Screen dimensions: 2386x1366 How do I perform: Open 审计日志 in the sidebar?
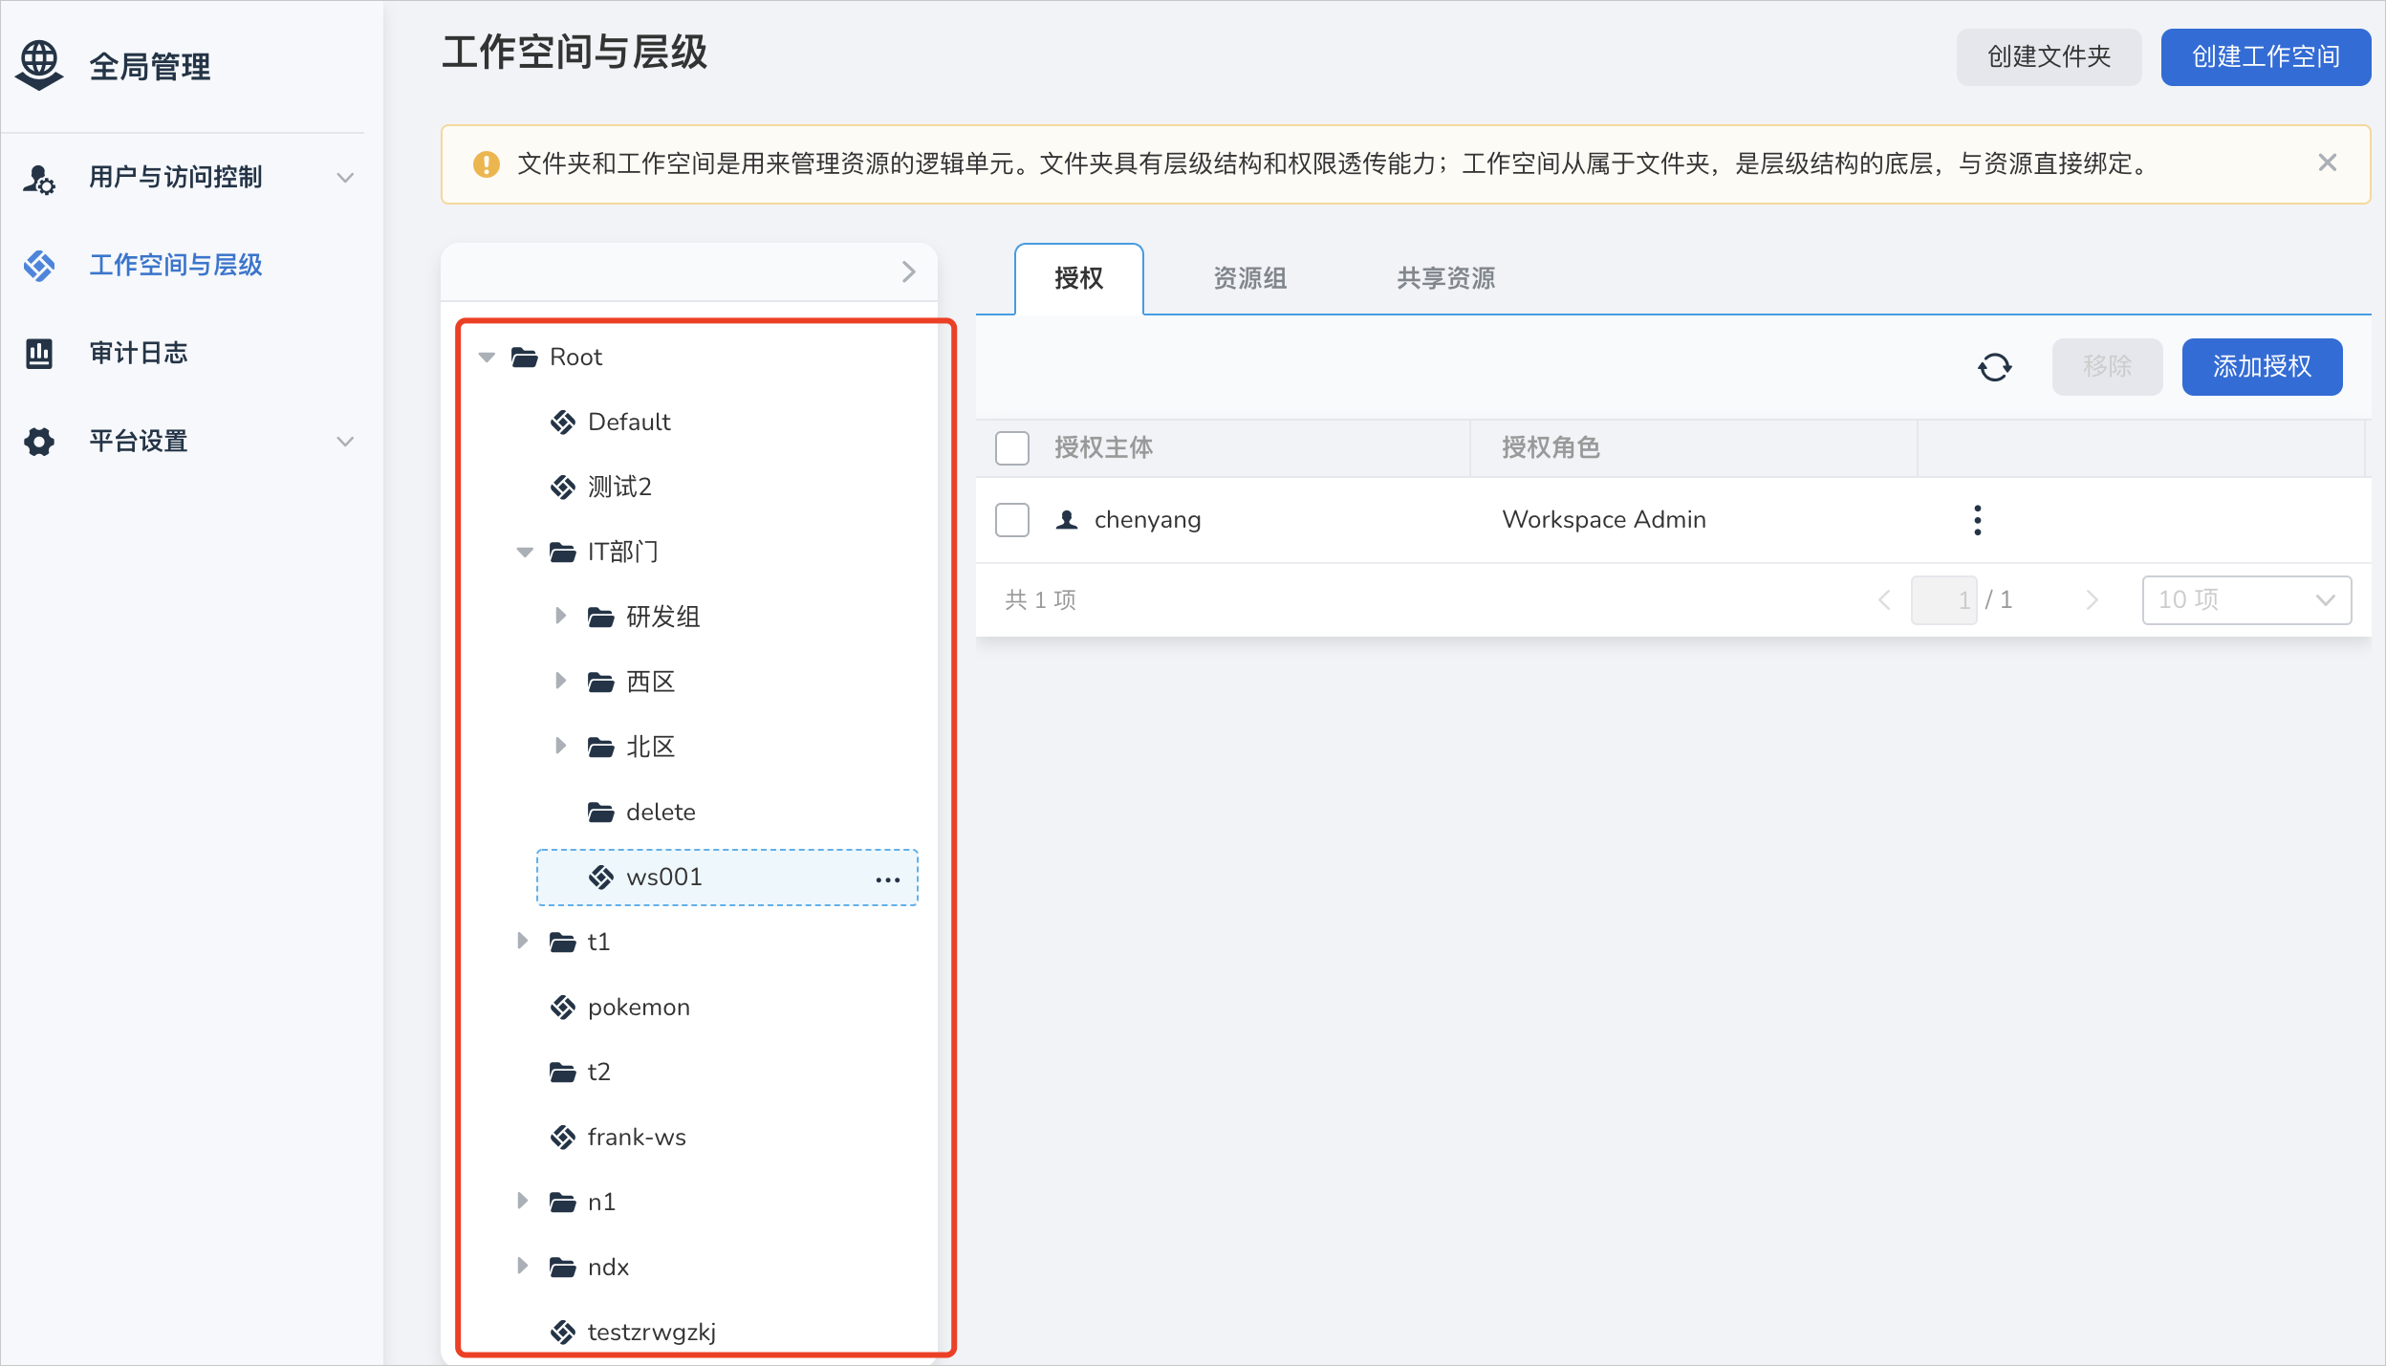point(138,353)
